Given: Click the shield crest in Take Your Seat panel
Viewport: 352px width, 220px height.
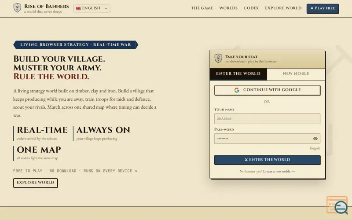Looking at the screenshot, I should tap(218, 59).
